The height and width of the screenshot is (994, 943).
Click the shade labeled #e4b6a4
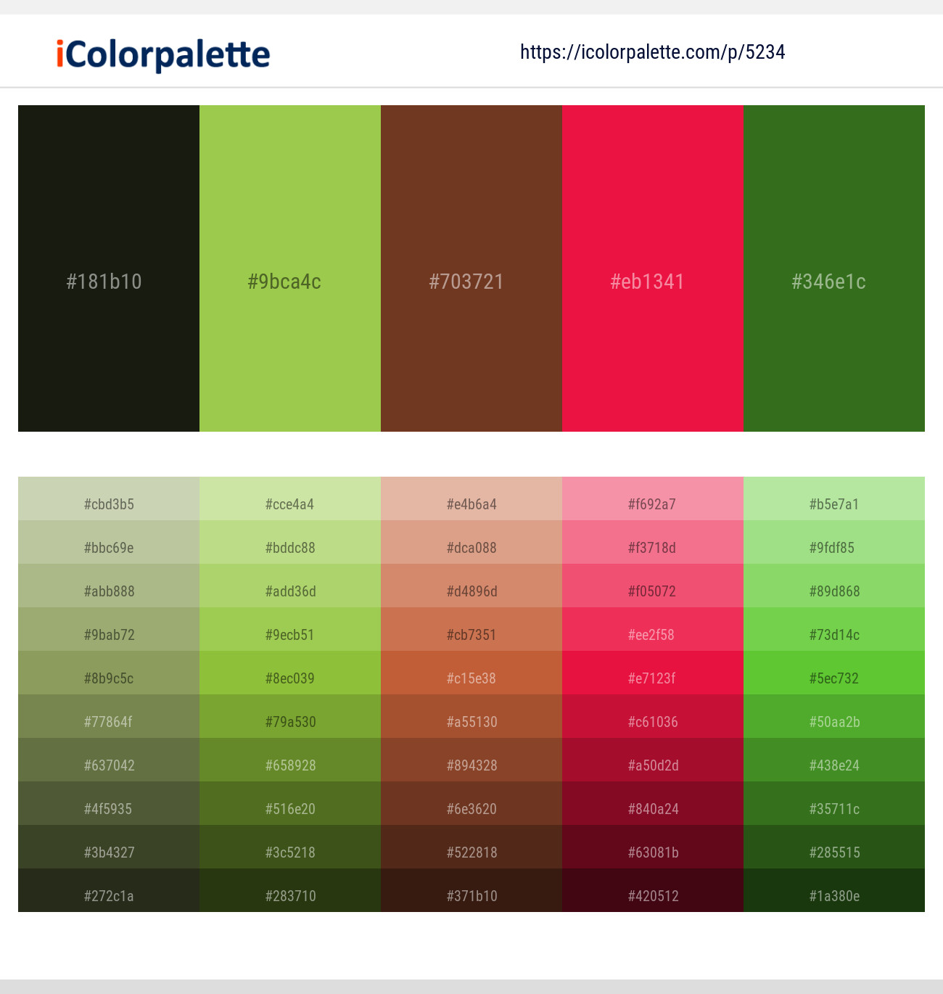click(471, 504)
